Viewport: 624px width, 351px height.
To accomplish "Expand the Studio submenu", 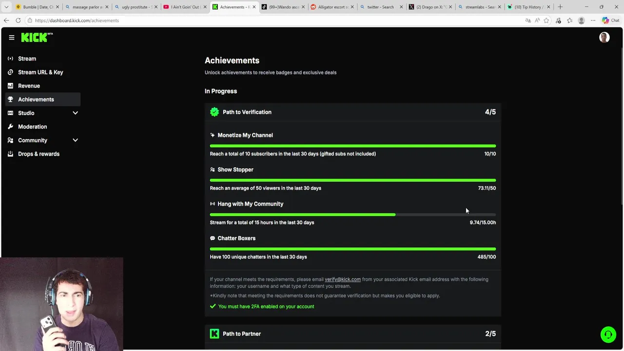I will tap(75, 113).
